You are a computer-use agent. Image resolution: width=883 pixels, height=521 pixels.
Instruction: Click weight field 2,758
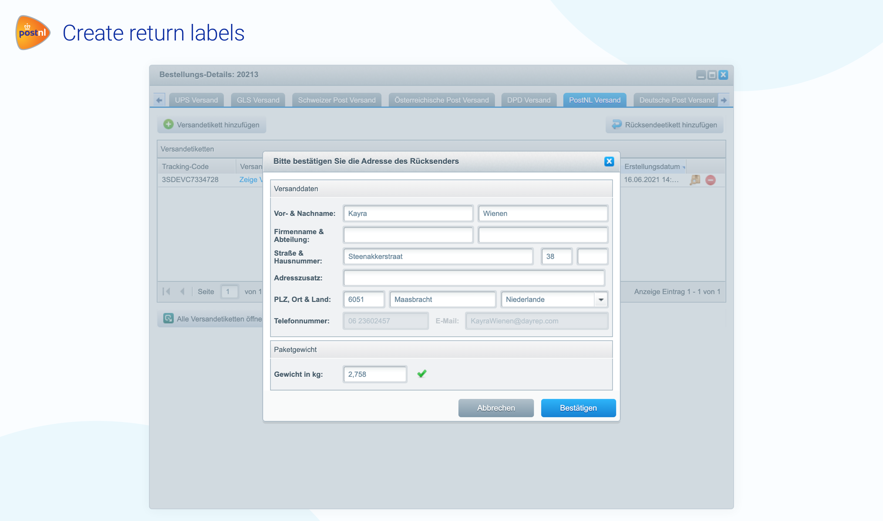click(x=375, y=374)
